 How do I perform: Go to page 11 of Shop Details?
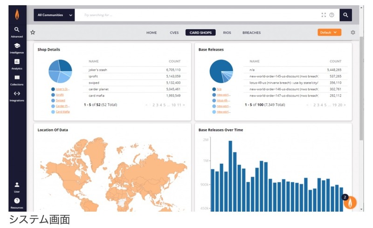[x=179, y=105]
